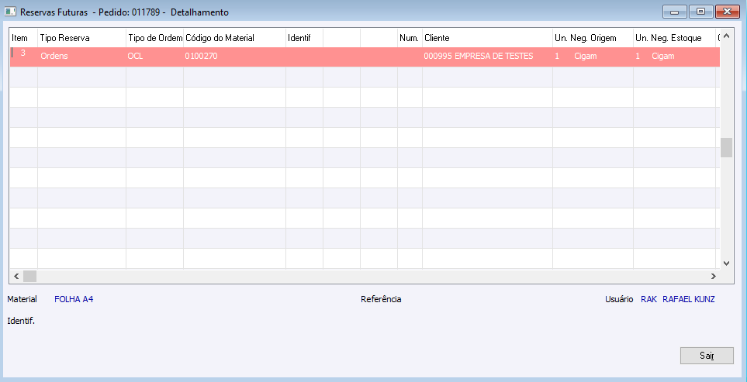This screenshot has height=382, width=747.
Task: Click the Tipo de Ordem column header
Action: [x=155, y=38]
